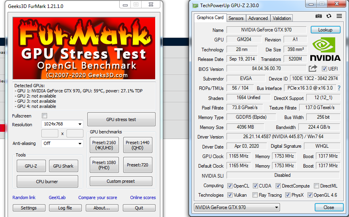Click the Bandwidth 224.4 GB/s value

(x=319, y=127)
